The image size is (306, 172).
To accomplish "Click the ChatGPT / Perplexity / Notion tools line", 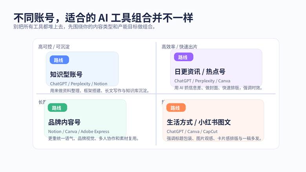I will tap(78, 84).
